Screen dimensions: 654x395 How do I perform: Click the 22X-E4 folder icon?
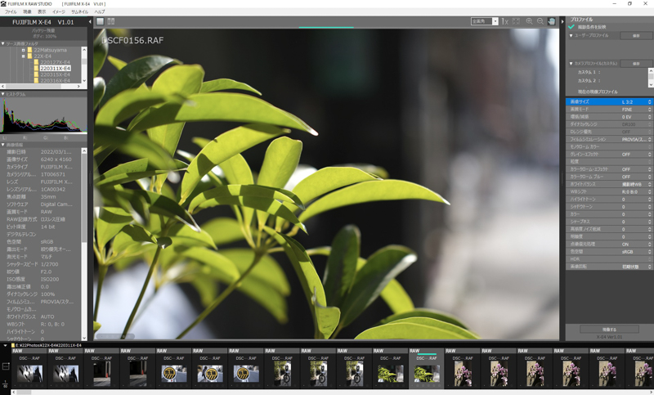(x=29, y=56)
